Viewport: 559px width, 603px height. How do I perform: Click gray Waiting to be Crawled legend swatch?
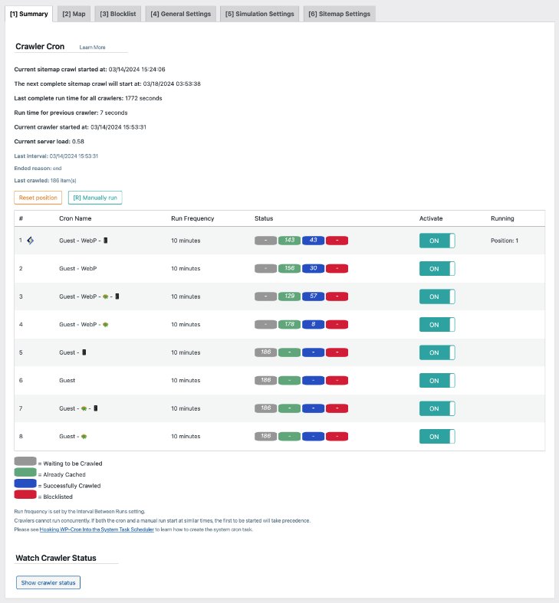click(25, 461)
